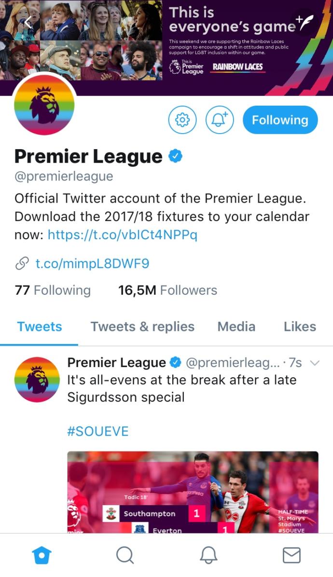This screenshot has height=577, width=333.
Task: Open the t.co/mimpL8DWF9 website link
Action: (x=92, y=263)
